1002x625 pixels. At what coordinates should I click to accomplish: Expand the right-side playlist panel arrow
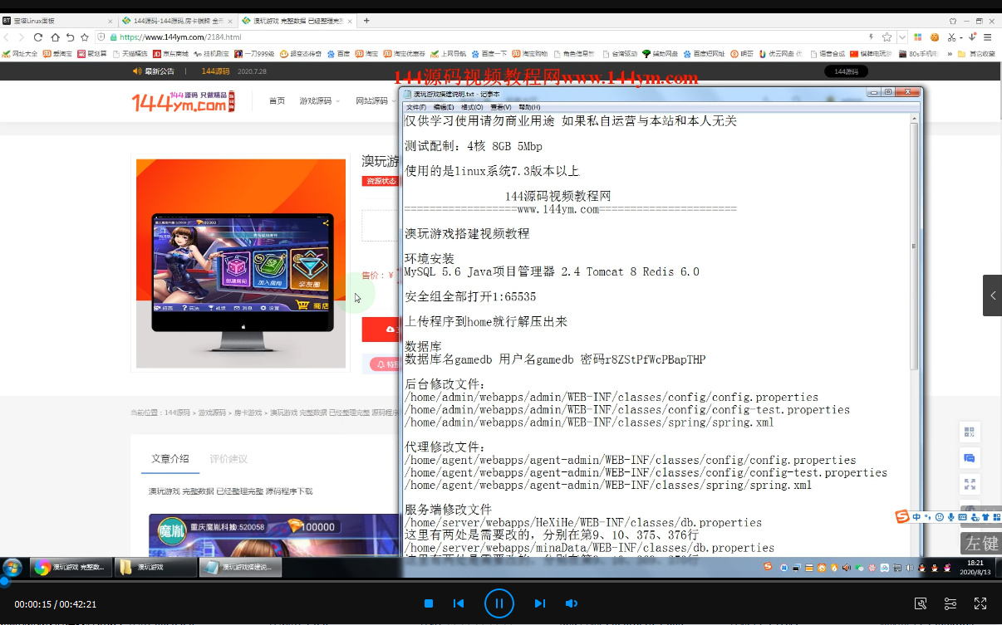coord(992,295)
